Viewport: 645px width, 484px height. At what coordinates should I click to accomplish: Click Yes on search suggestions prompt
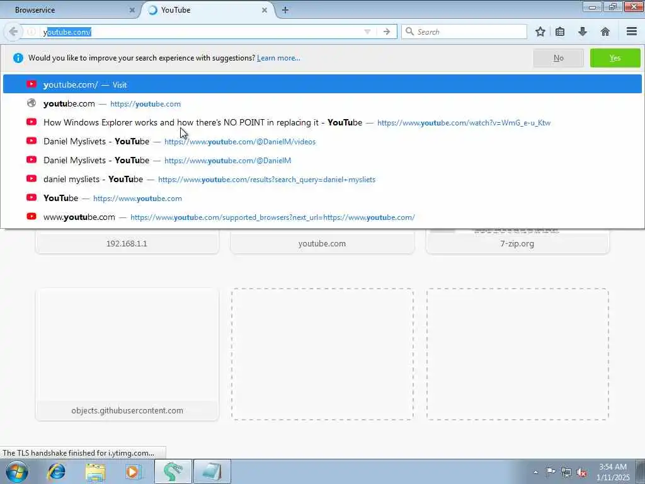click(x=615, y=58)
